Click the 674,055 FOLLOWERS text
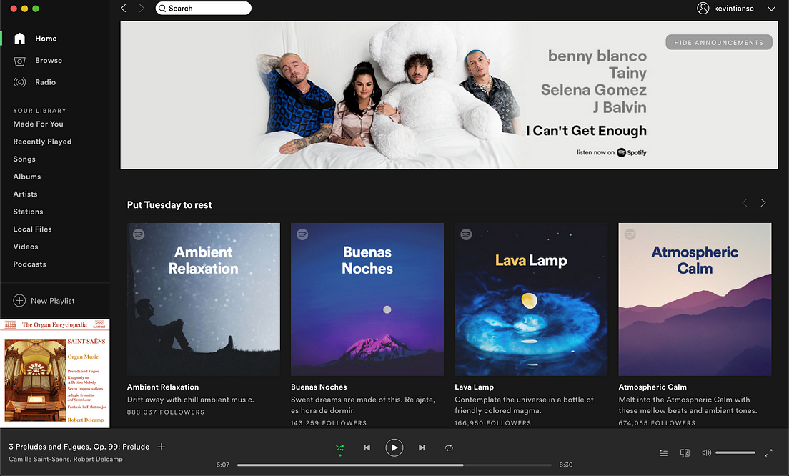The height and width of the screenshot is (476, 789). coord(657,423)
